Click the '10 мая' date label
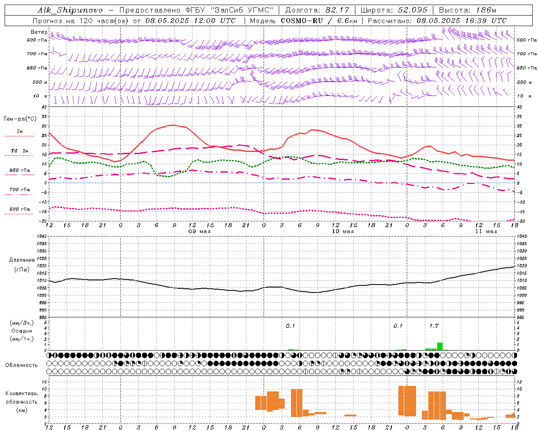The image size is (539, 431). point(343,231)
